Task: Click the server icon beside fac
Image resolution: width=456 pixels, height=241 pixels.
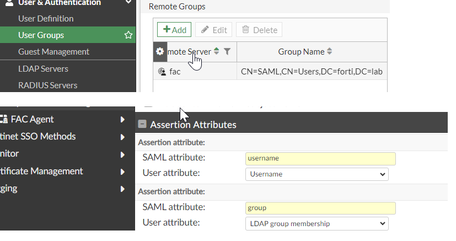Action: click(162, 71)
